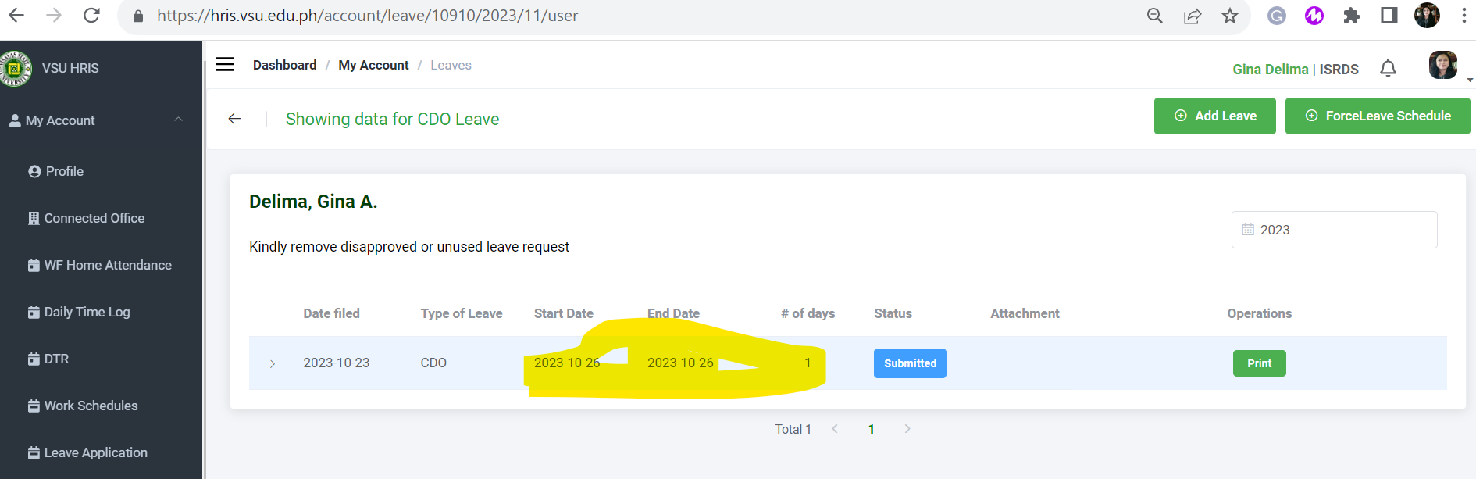Screen dimensions: 1476x479
Task: Expand the 2023-10-23 leave row
Action: (273, 363)
